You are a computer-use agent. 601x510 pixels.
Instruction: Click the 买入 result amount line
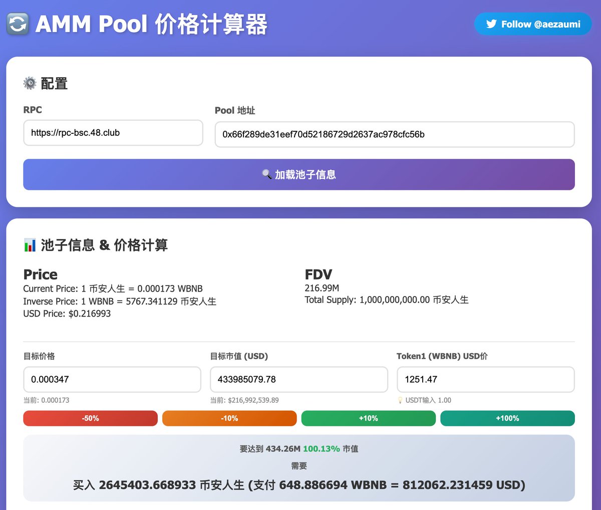tap(299, 485)
